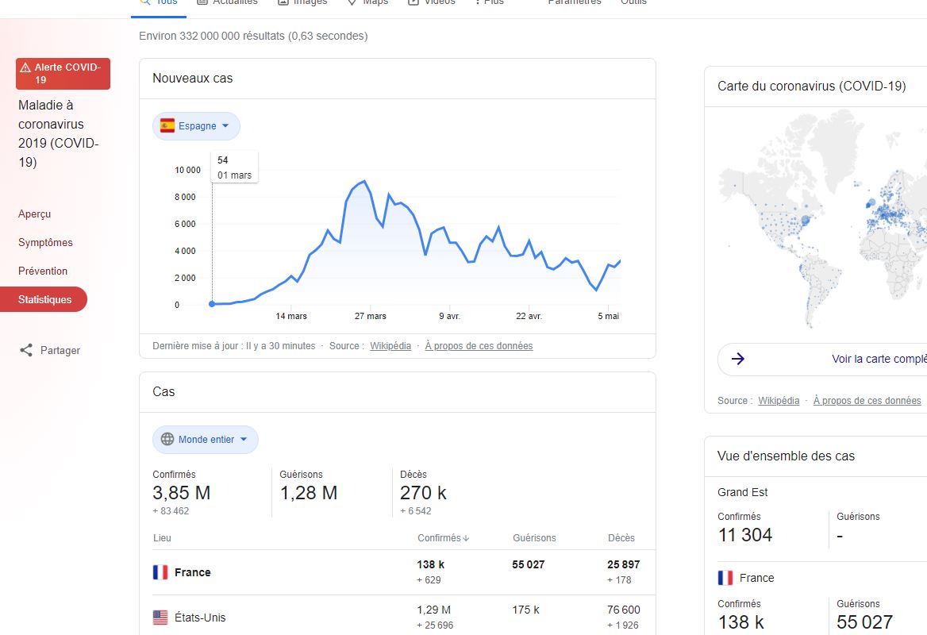The height and width of the screenshot is (635, 927).
Task: Open À propos de ces données under chart
Action: [479, 346]
